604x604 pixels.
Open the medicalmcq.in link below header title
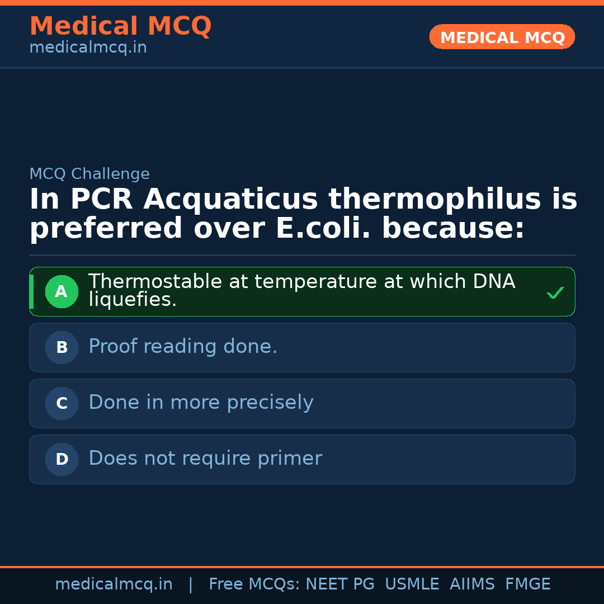pyautogui.click(x=88, y=48)
